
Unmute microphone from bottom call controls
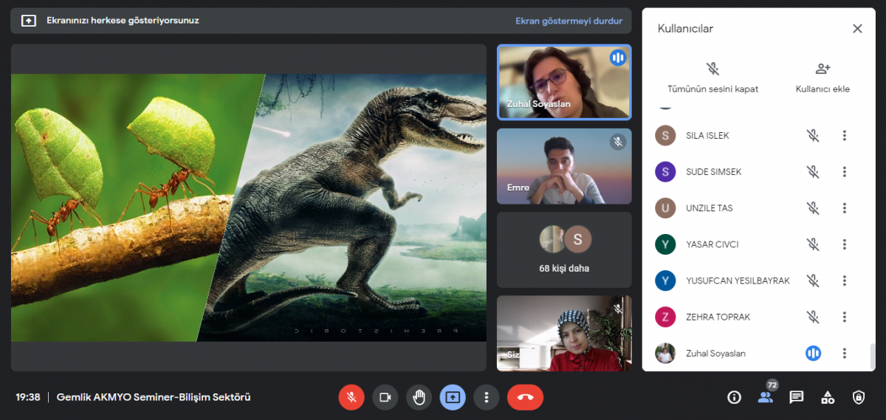click(351, 397)
